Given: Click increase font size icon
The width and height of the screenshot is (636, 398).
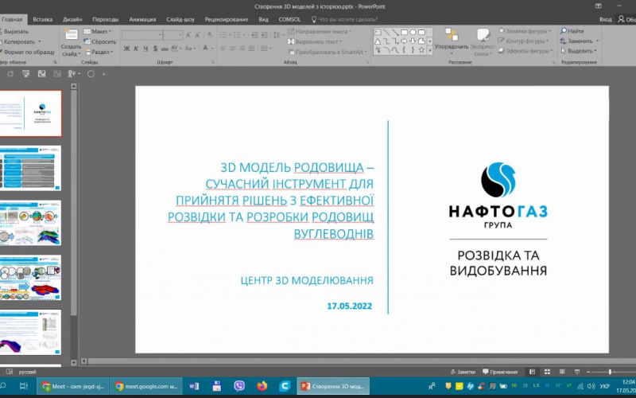Looking at the screenshot, I should [x=188, y=35].
